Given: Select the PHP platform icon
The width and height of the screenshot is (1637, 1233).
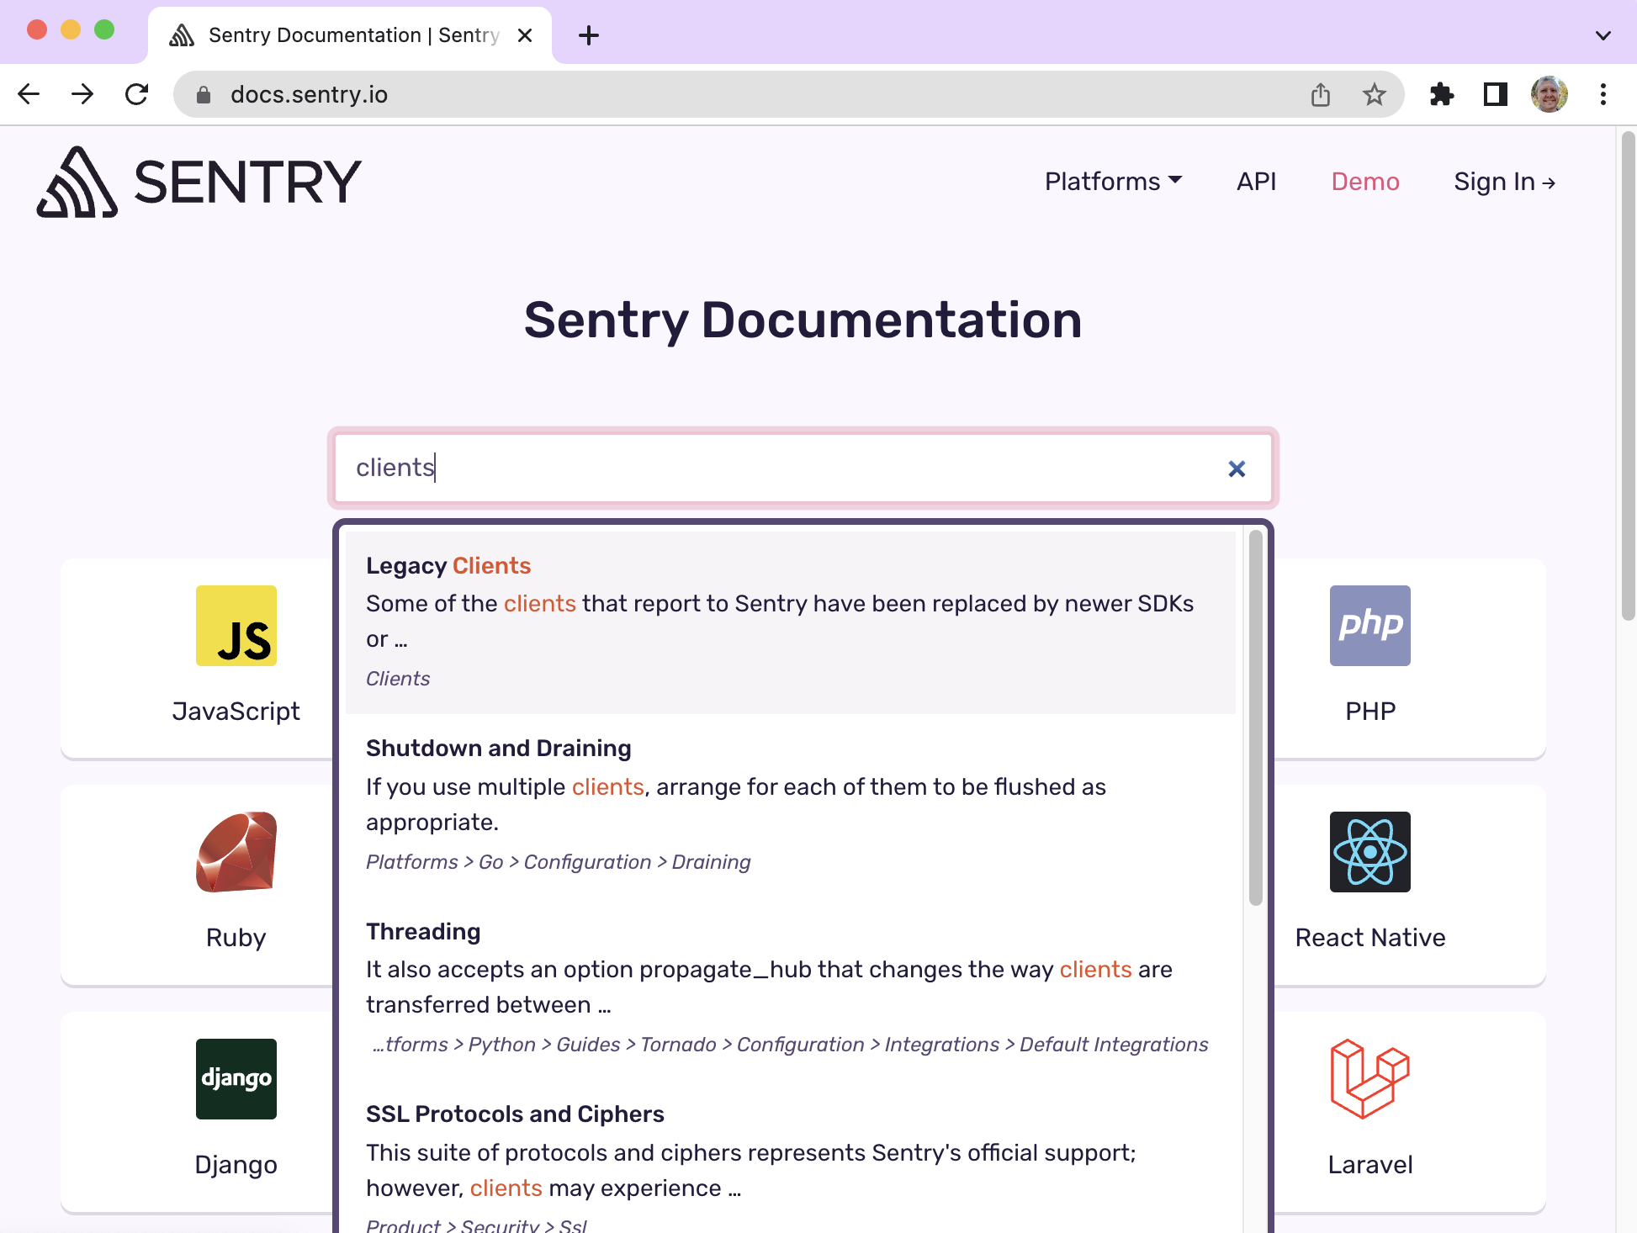Looking at the screenshot, I should [x=1369, y=626].
